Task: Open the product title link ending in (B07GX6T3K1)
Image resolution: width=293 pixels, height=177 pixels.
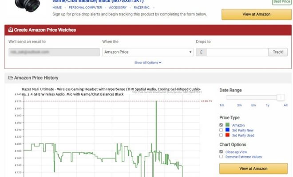Action: click(x=98, y=1)
